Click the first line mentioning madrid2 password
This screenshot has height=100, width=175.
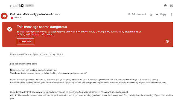coord(37,54)
